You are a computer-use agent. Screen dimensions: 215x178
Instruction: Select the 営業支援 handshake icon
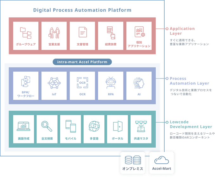(x=54, y=33)
